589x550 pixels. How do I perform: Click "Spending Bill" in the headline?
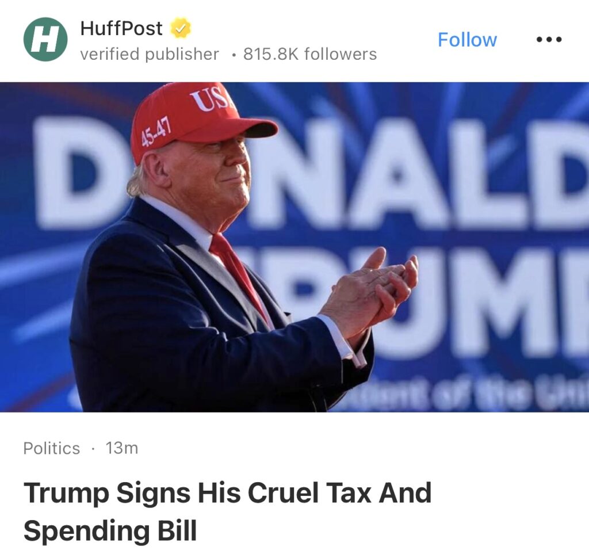tap(110, 531)
